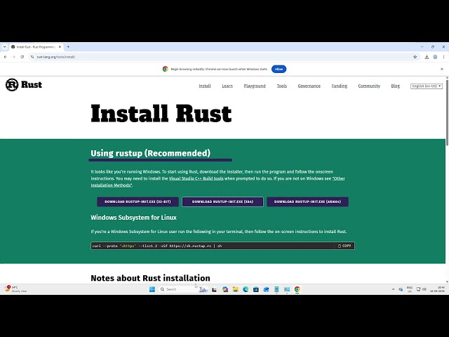Open the Tools nav link

(282, 86)
